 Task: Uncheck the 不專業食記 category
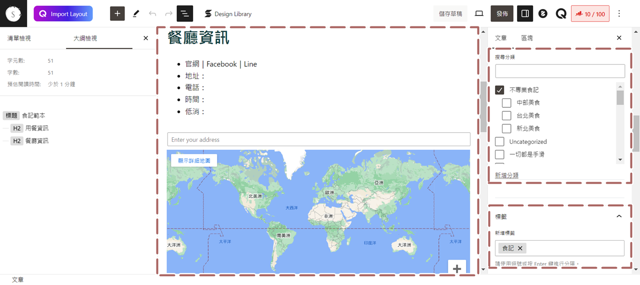click(499, 90)
